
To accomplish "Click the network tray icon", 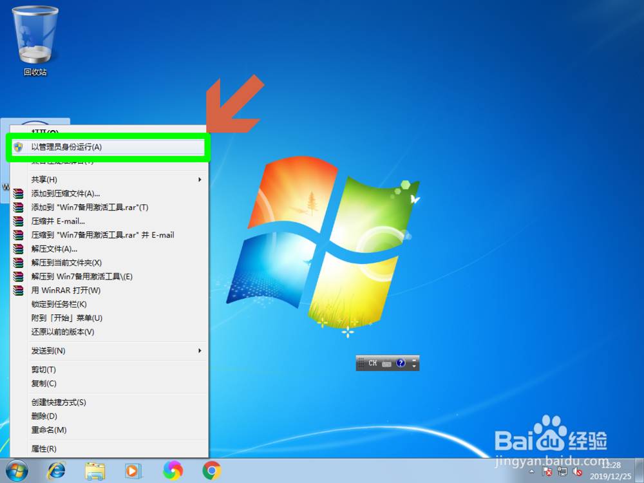I will click(562, 471).
